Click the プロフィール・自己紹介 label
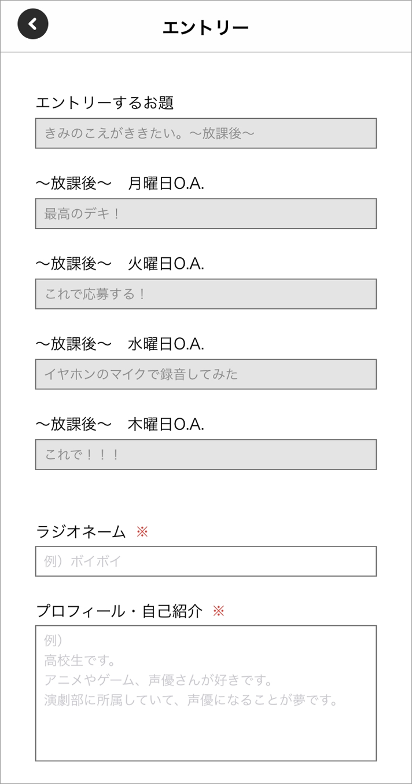The width and height of the screenshot is (412, 784). [119, 611]
